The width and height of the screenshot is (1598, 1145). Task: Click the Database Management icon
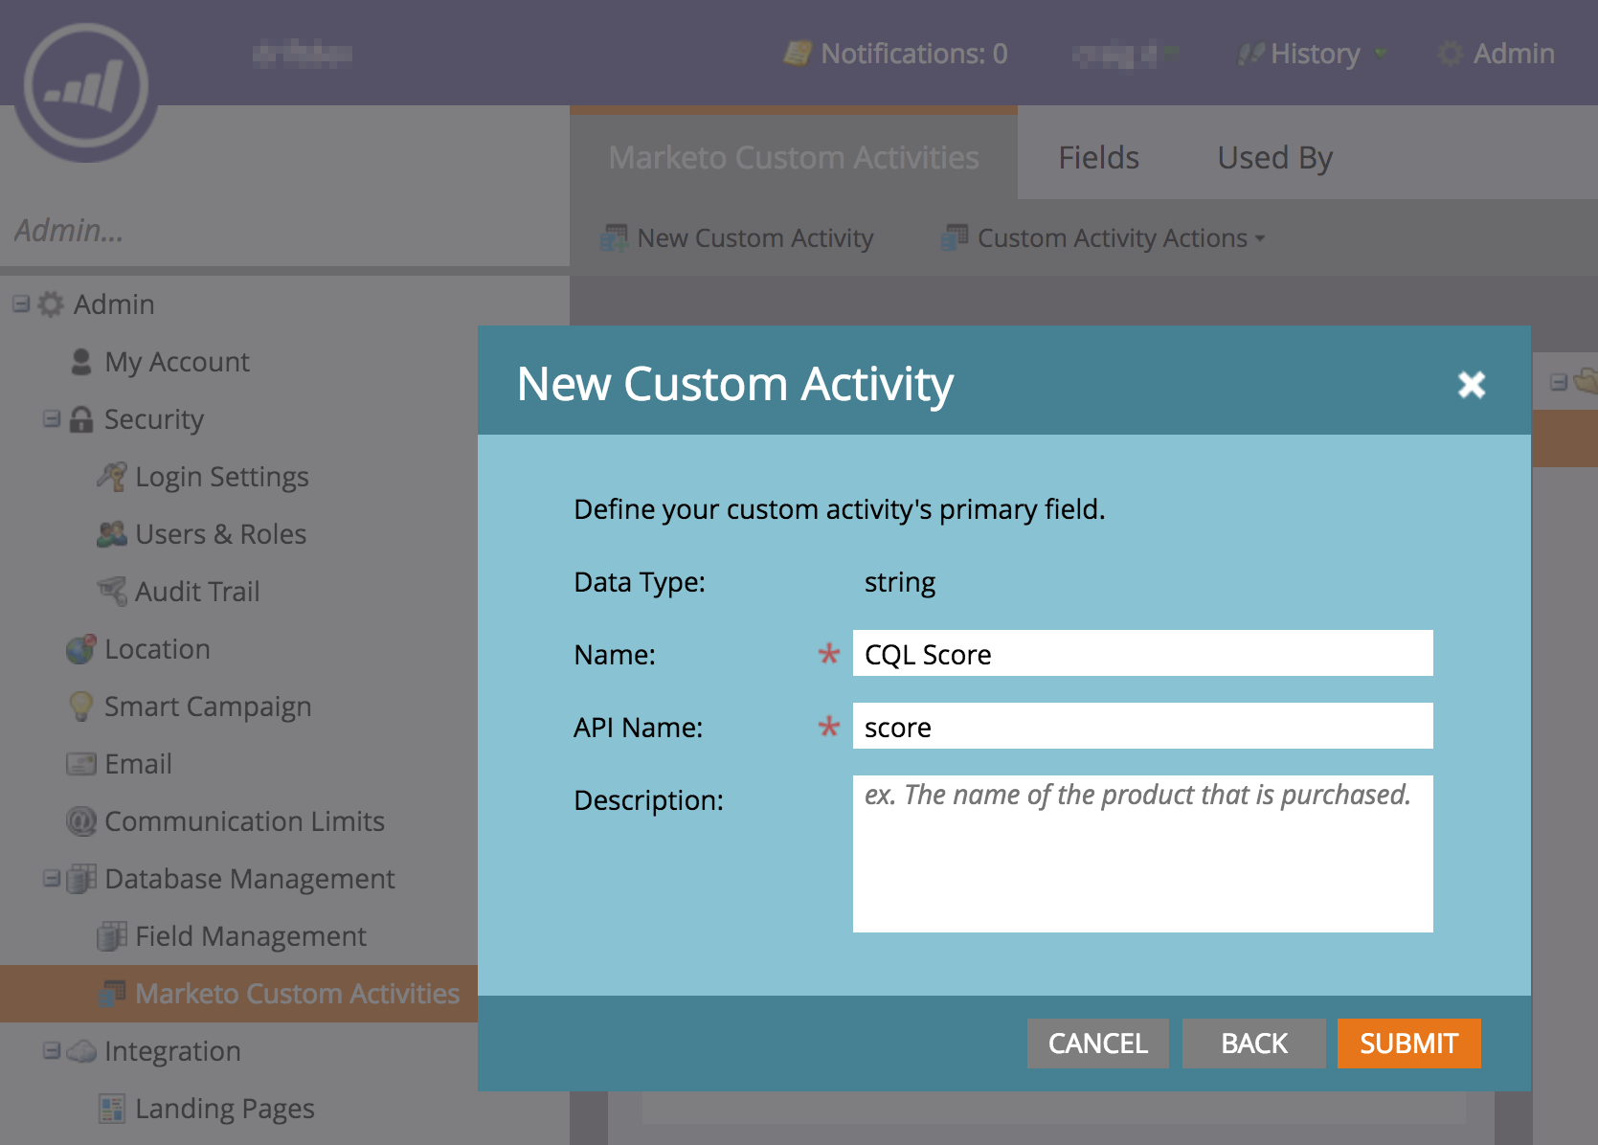point(81,879)
